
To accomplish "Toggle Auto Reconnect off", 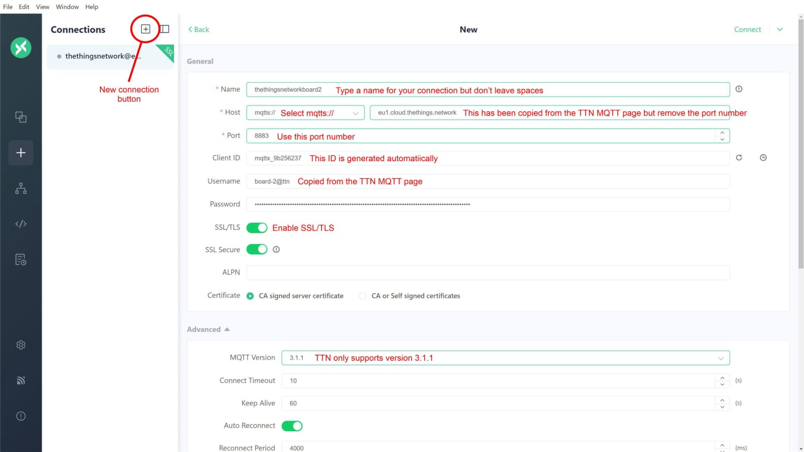I will 292,425.
